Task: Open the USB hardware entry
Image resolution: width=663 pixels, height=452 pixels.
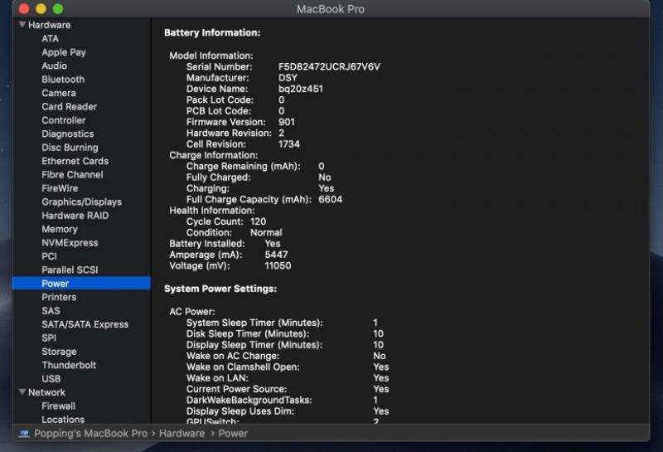Action: (x=51, y=379)
